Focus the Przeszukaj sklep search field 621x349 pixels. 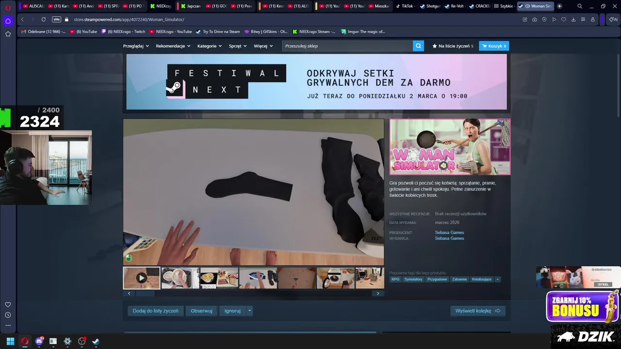tap(347, 46)
